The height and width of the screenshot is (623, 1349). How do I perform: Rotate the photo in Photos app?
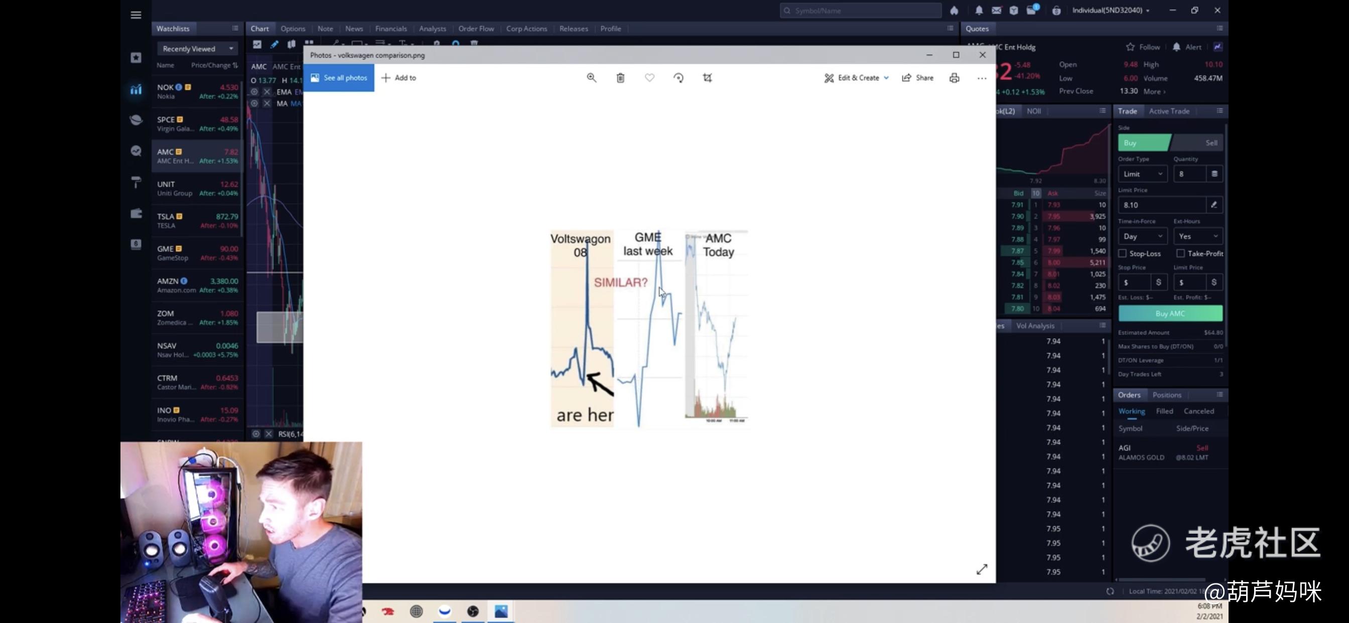click(678, 77)
